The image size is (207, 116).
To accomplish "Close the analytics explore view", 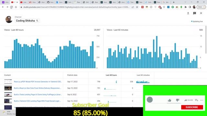I will [201, 13].
